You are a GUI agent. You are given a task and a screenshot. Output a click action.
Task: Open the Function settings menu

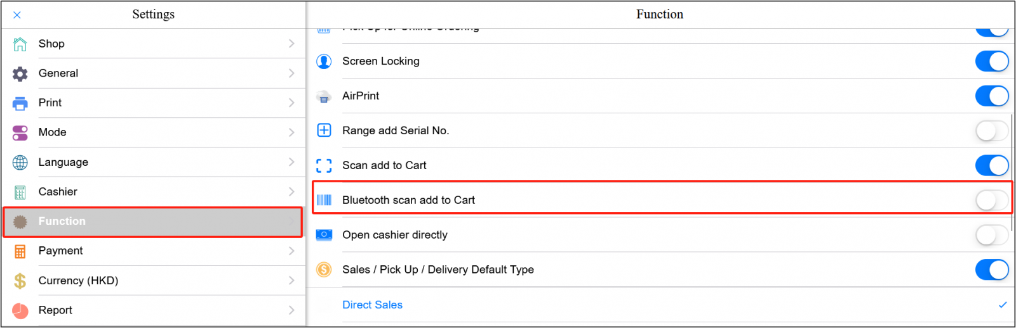pyautogui.click(x=152, y=222)
